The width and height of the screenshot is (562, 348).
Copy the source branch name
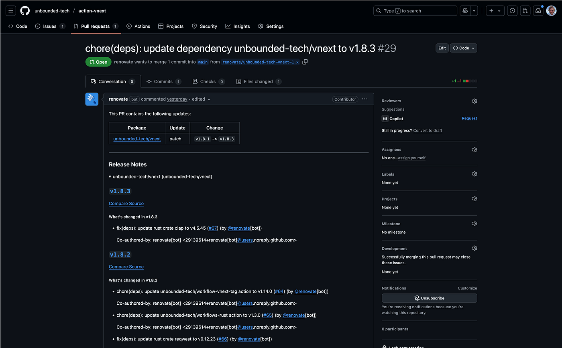tap(305, 62)
